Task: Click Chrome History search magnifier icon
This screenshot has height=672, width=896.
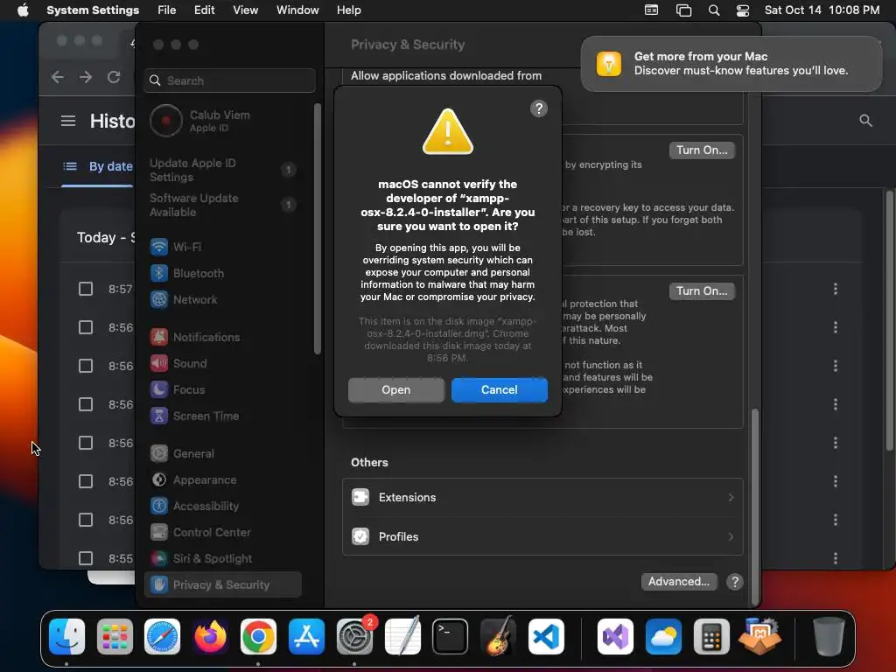Action: 865,121
